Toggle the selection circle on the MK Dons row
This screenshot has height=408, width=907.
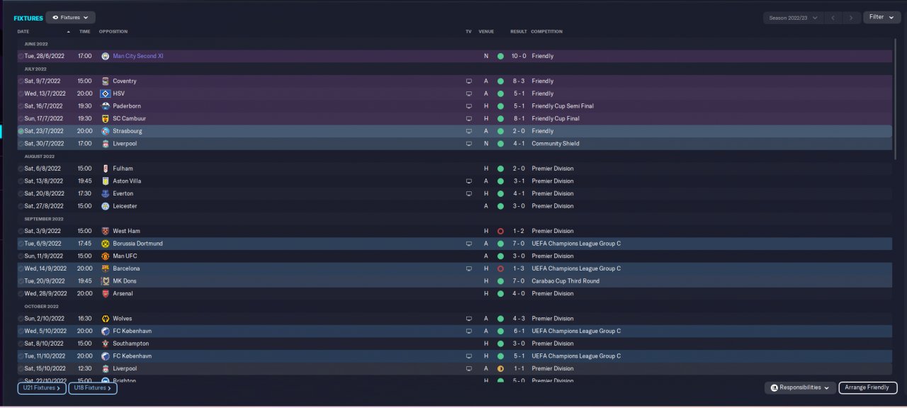21,281
